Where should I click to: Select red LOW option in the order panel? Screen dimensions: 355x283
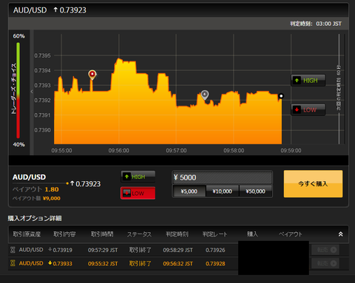pyautogui.click(x=138, y=193)
